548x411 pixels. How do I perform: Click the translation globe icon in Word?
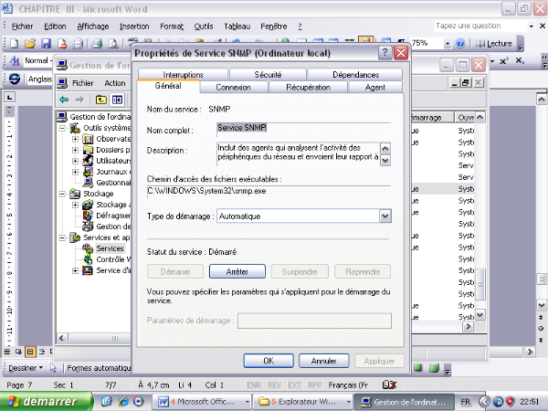tap(15, 79)
